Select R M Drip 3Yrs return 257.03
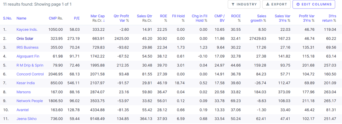This screenshot has width=342, height=124. 330,65
